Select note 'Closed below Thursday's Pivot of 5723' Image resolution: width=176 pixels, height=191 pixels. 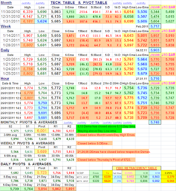(x=104, y=159)
